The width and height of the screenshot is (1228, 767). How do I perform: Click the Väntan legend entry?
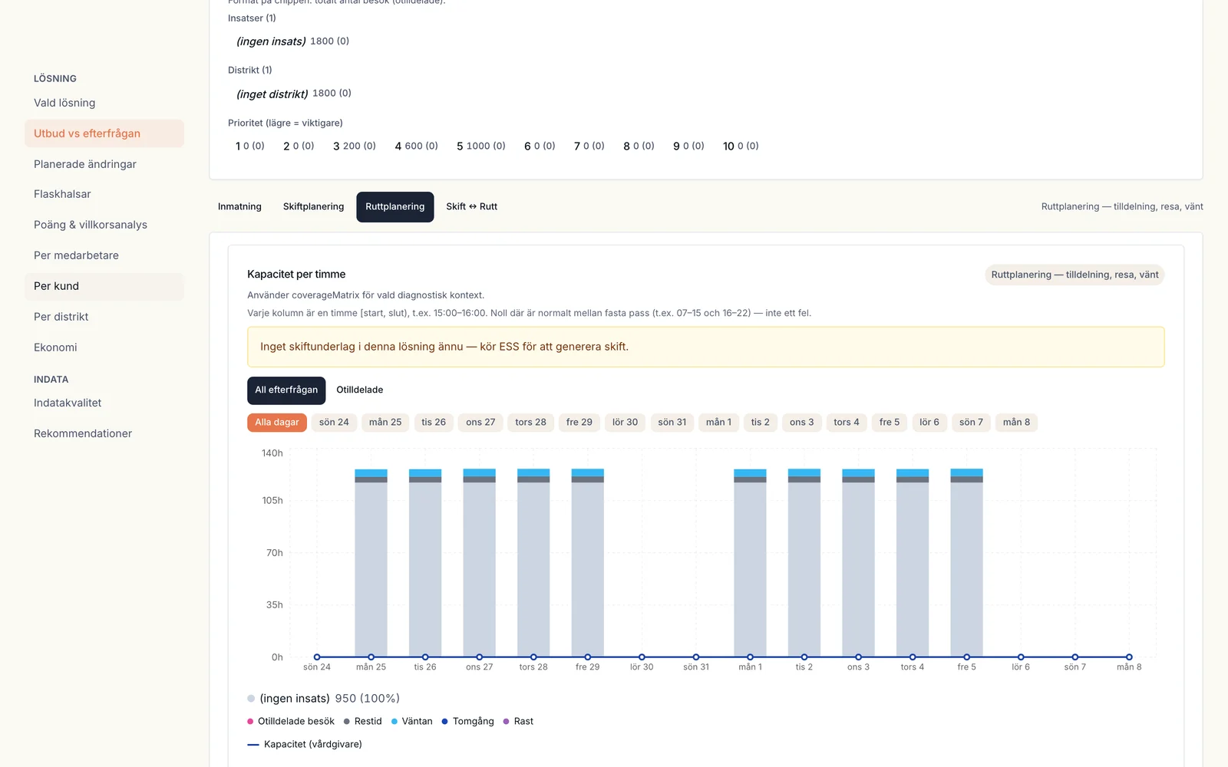pyautogui.click(x=412, y=722)
